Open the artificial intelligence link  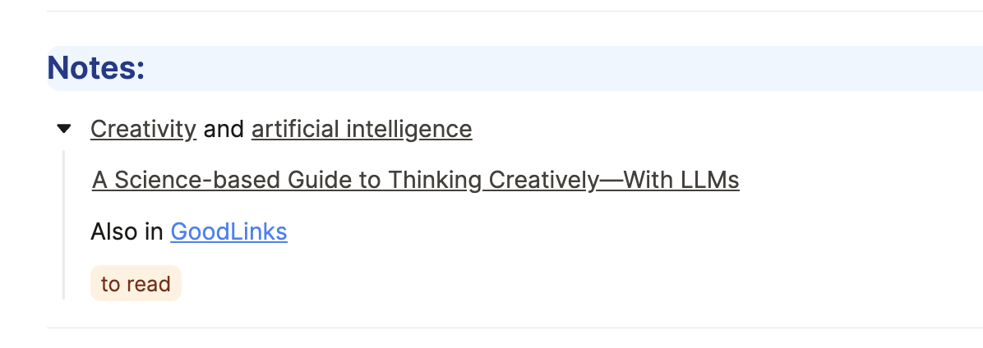361,129
